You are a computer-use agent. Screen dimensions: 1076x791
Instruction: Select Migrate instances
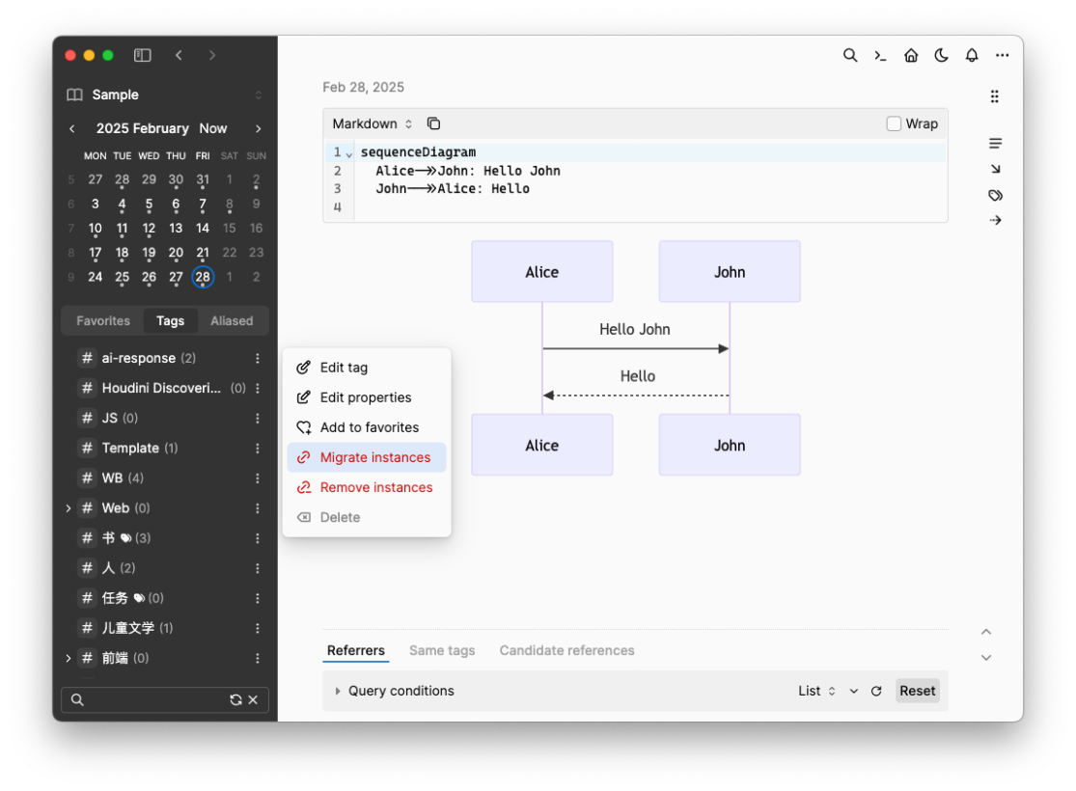[367, 457]
